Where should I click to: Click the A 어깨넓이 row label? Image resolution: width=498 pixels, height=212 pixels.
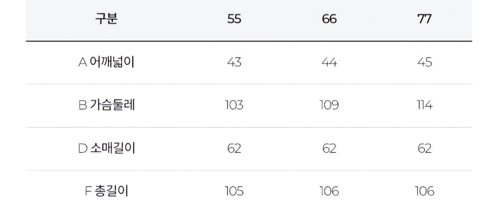click(106, 62)
